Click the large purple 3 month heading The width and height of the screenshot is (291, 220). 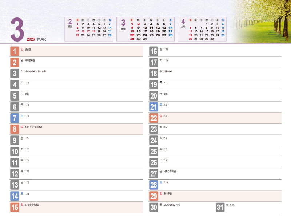tap(17, 30)
